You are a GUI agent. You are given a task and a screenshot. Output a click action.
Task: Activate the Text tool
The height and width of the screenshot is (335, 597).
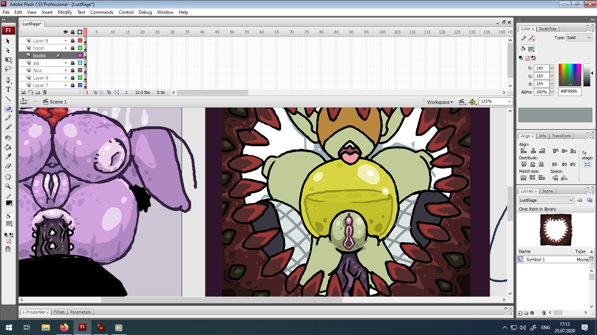pos(8,89)
